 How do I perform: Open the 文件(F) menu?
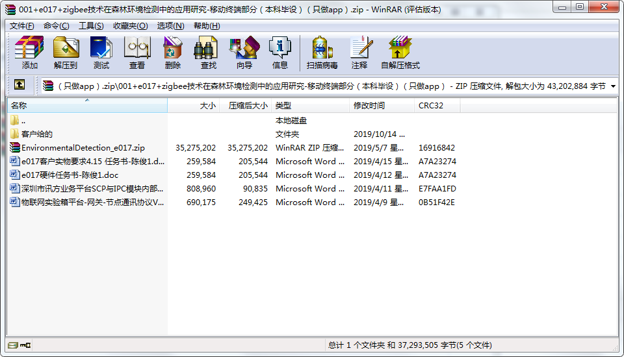(x=22, y=26)
